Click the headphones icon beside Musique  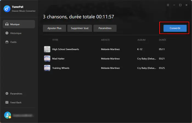7,24
